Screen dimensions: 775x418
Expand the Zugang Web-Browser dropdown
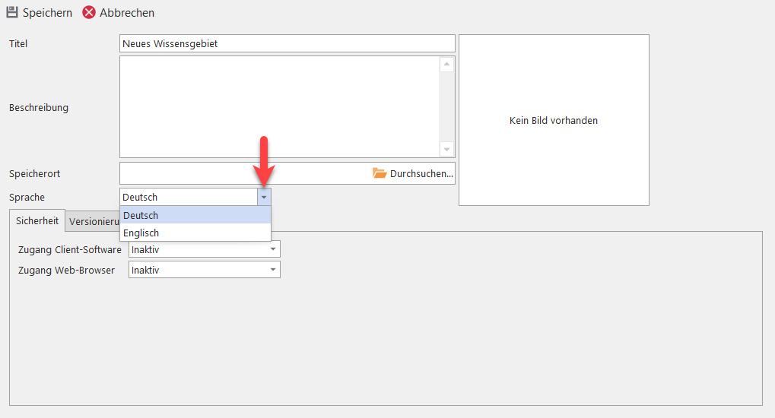click(272, 270)
